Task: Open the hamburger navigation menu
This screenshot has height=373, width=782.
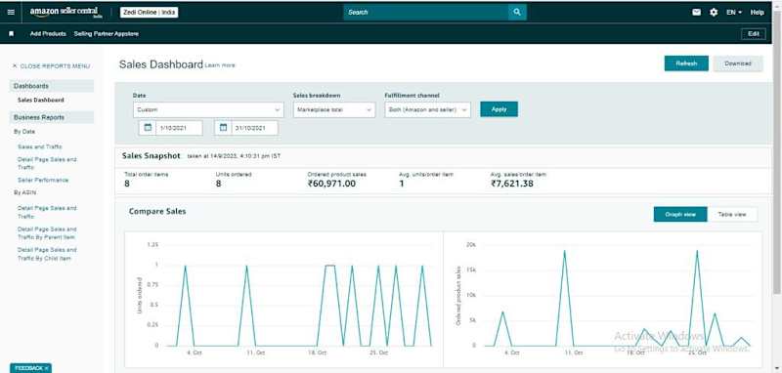Action: tap(11, 12)
